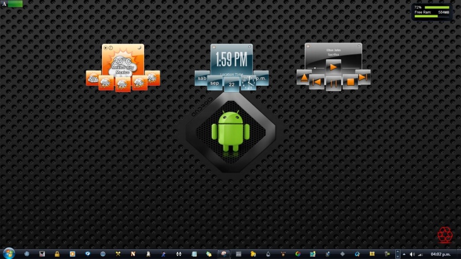This screenshot has width=461, height=259.
Task: Click the music widget top-right corner knob
Action: tap(358, 46)
